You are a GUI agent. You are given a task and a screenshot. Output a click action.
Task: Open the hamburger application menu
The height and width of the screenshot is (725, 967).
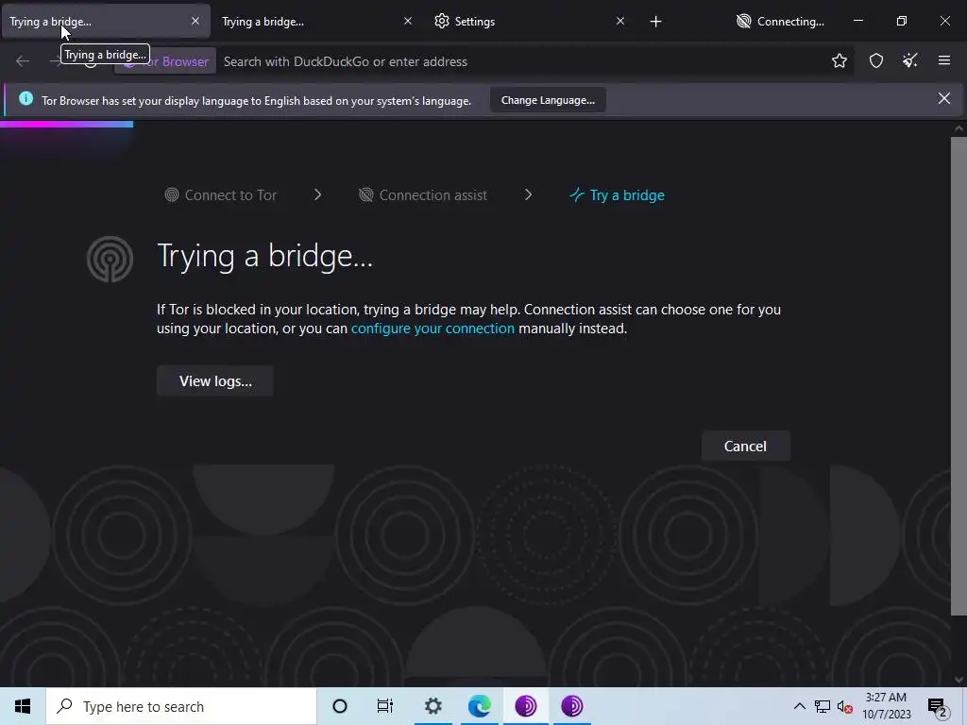click(x=943, y=61)
